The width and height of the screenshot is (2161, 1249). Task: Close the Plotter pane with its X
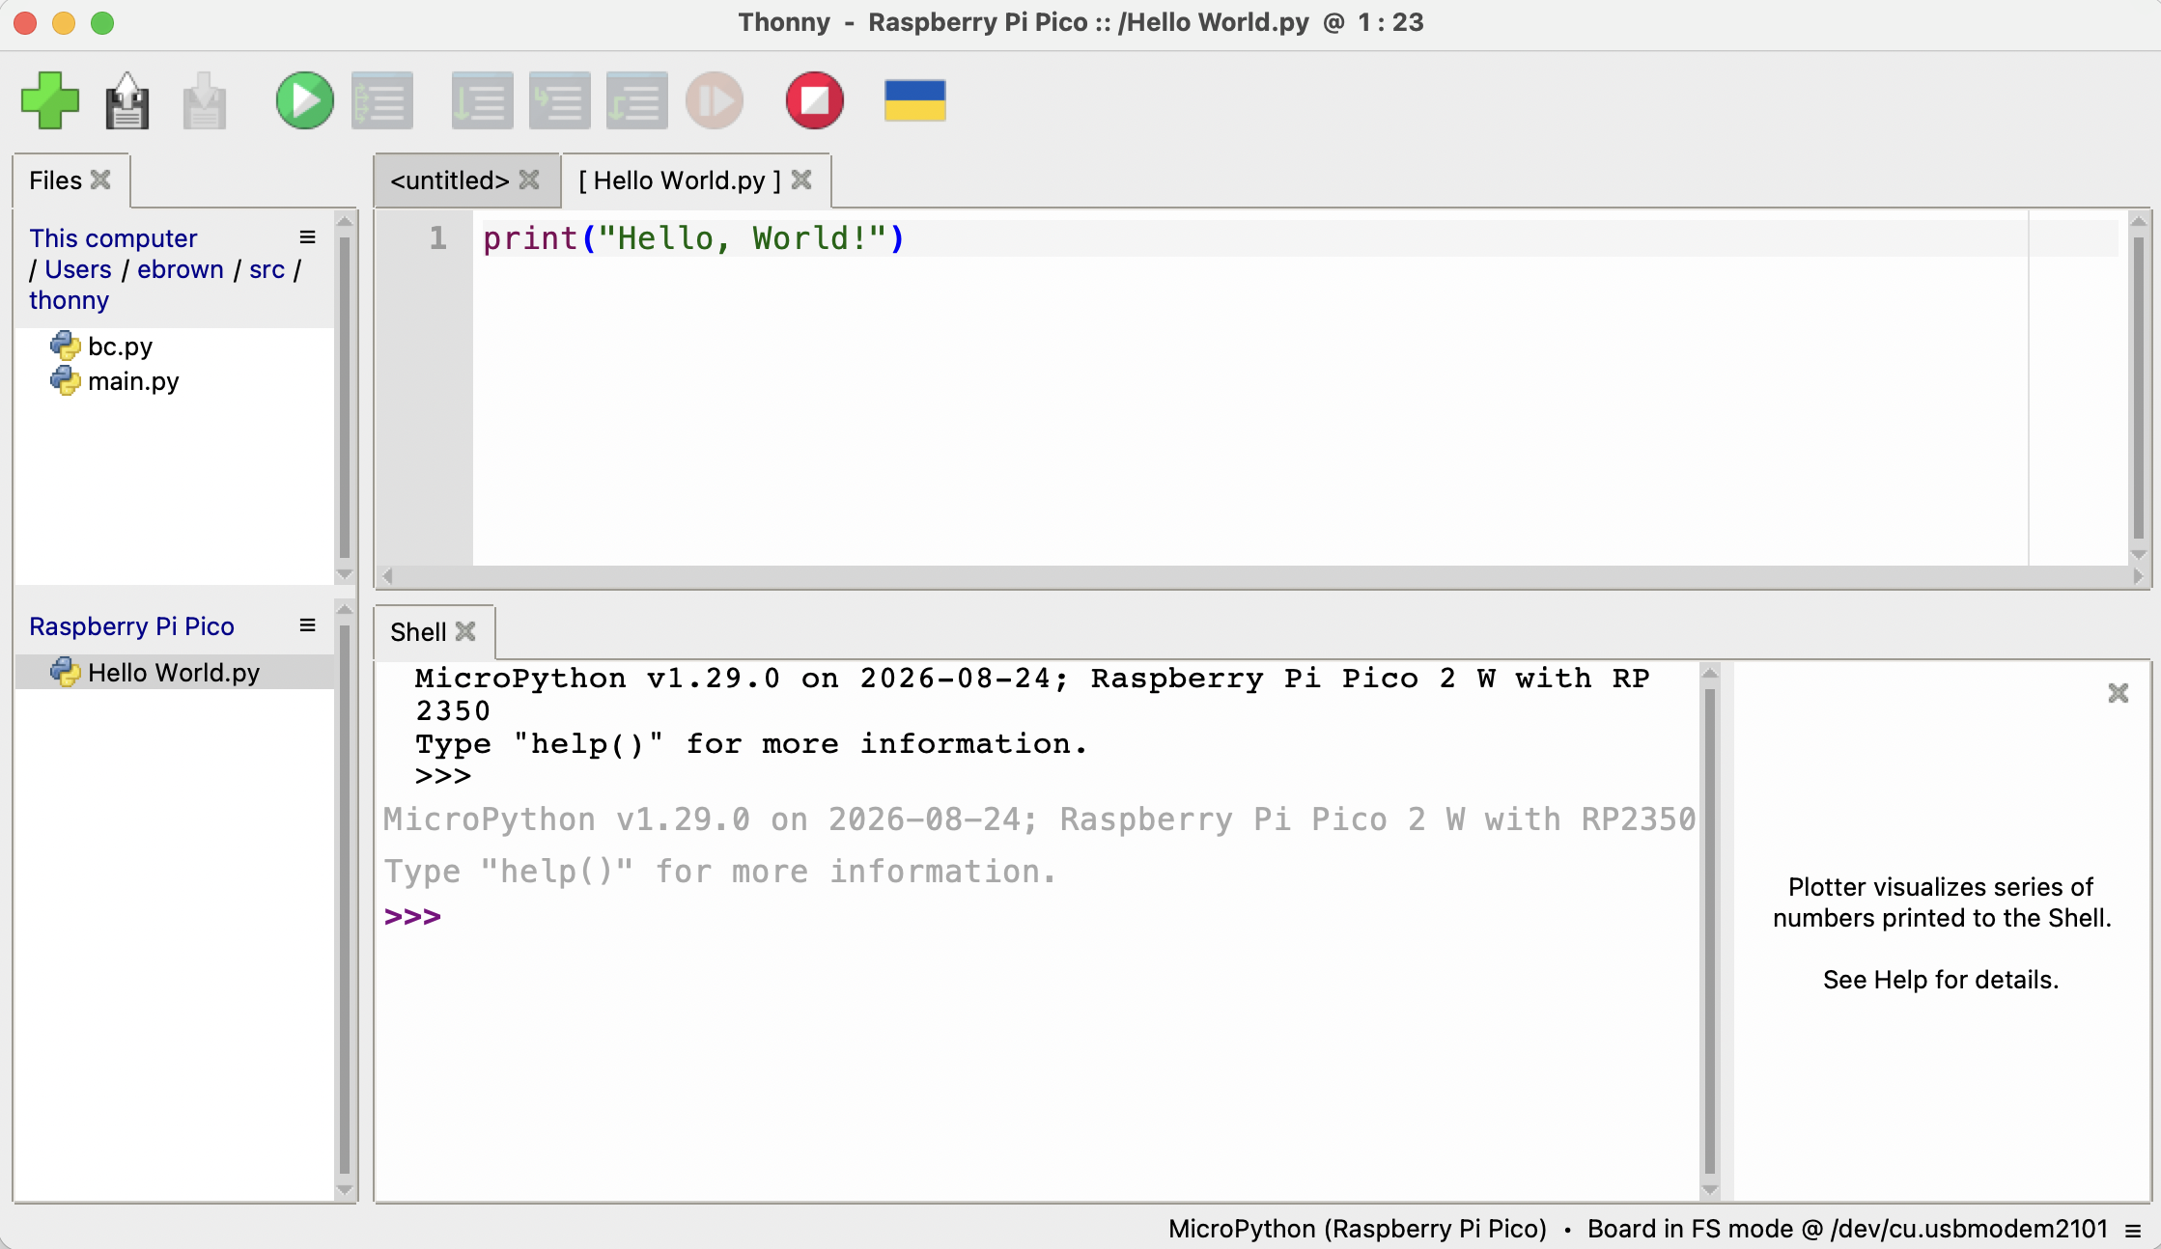(2118, 693)
